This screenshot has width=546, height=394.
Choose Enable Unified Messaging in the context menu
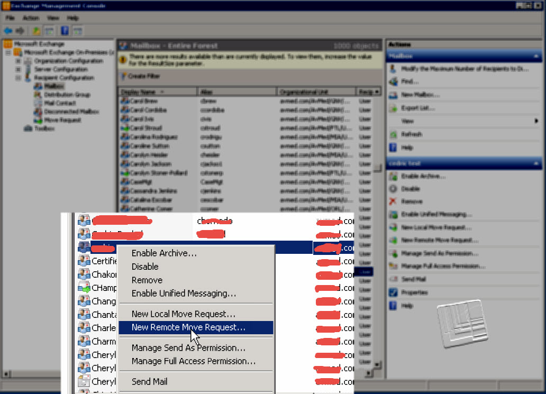click(x=196, y=294)
